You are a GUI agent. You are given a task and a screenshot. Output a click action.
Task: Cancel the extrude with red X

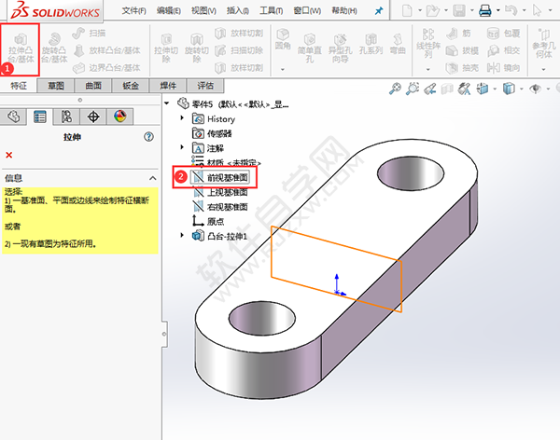pyautogui.click(x=9, y=155)
